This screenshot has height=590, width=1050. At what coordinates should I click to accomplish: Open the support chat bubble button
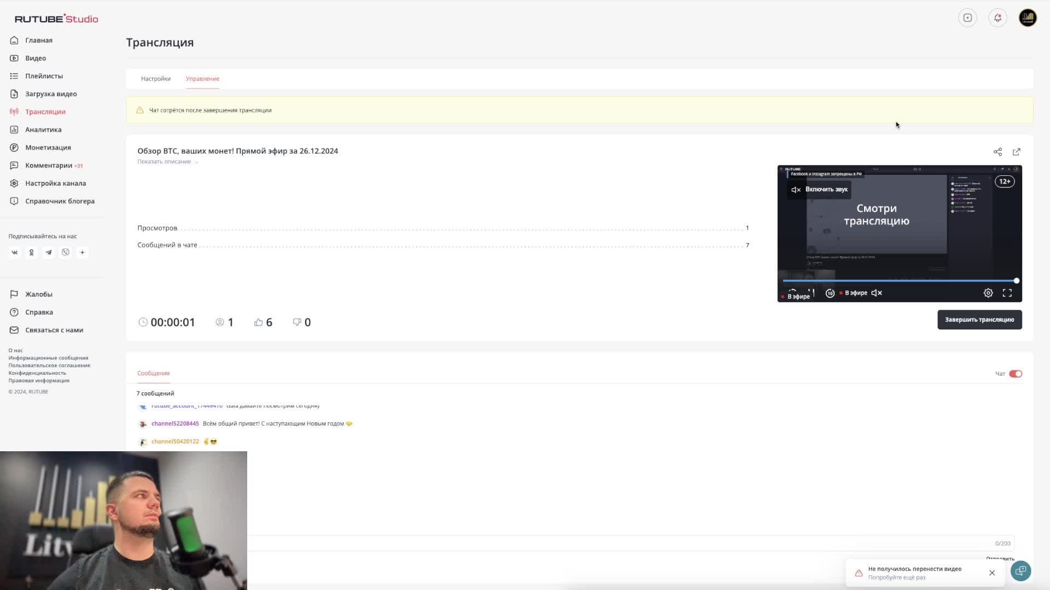1020,571
